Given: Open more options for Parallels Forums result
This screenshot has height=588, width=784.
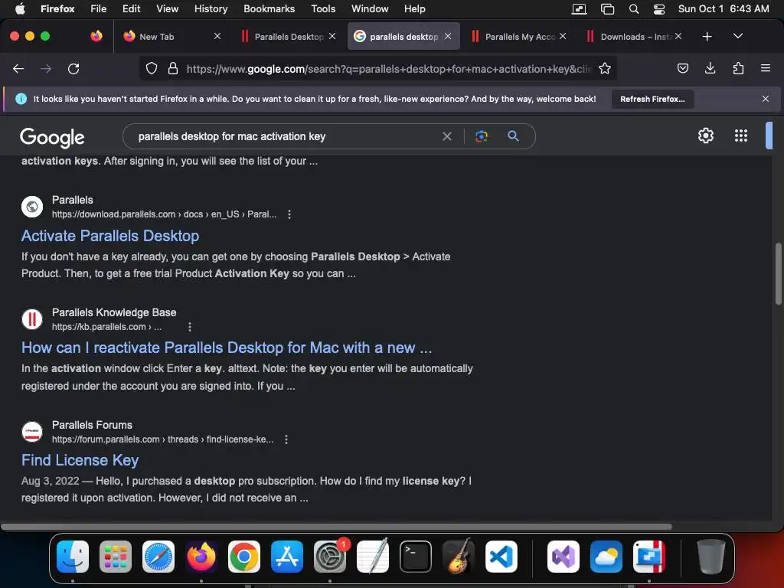Looking at the screenshot, I should 286,439.
